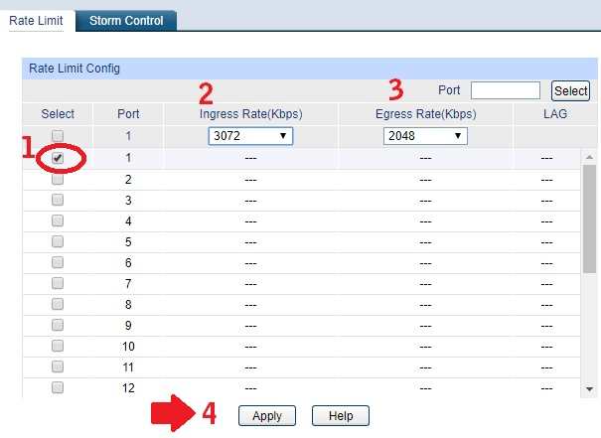601x438 pixels.
Task: Toggle the select-all checkbox in the header row
Action: tap(58, 136)
